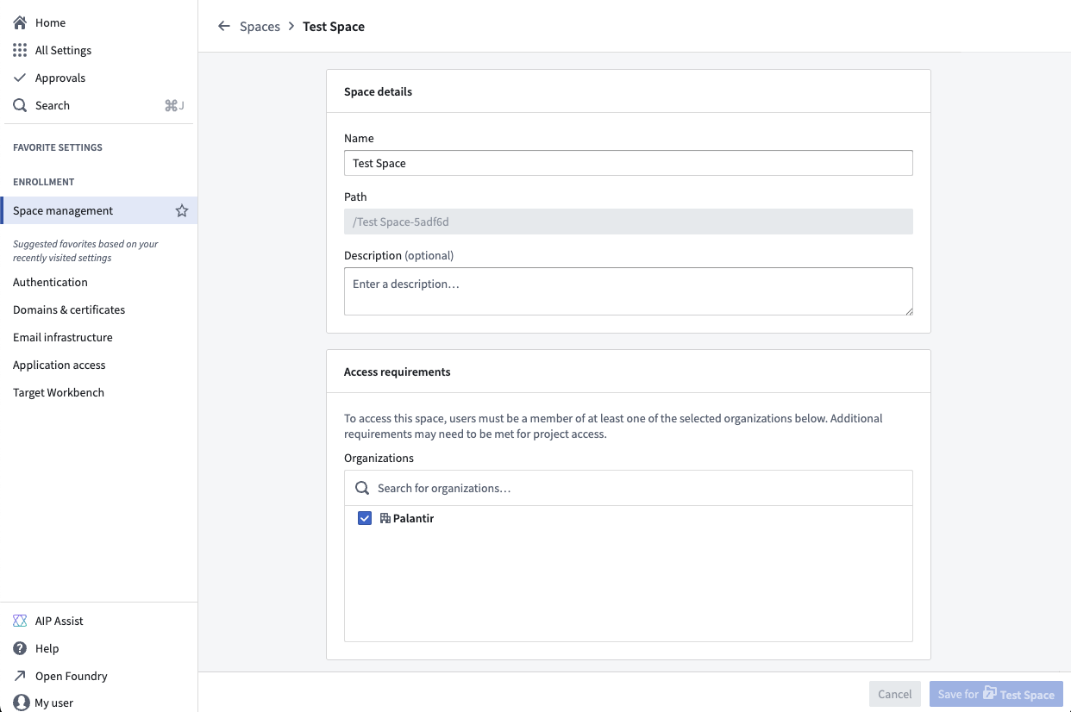This screenshot has width=1071, height=712.
Task: Click the Test Space breadcrumb
Action: 334,27
